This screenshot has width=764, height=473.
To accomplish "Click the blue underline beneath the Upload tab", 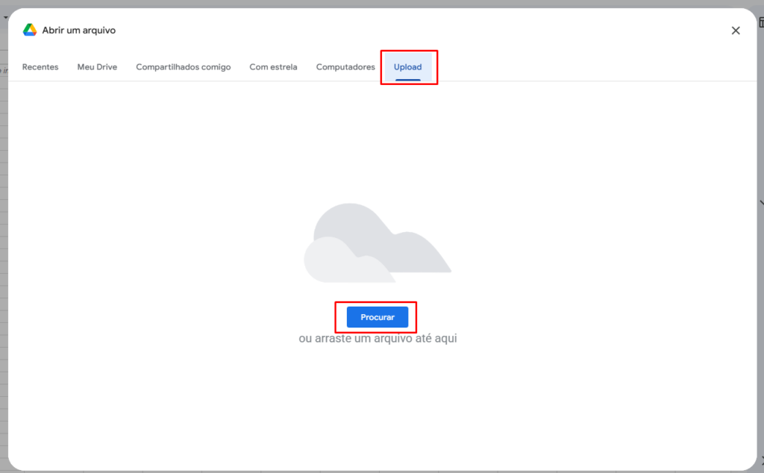I will (x=408, y=79).
